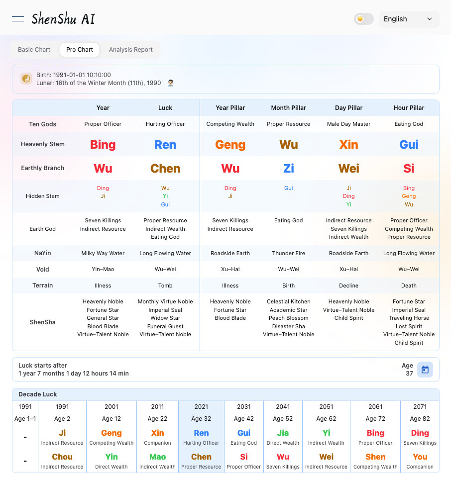Select the 2031 Gui Si decade
The image size is (451, 477).
click(244, 437)
